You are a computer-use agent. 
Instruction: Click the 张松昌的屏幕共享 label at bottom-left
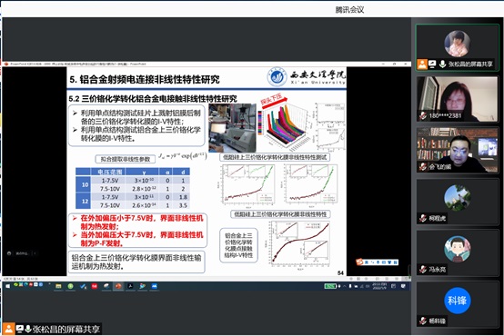tap(66, 329)
